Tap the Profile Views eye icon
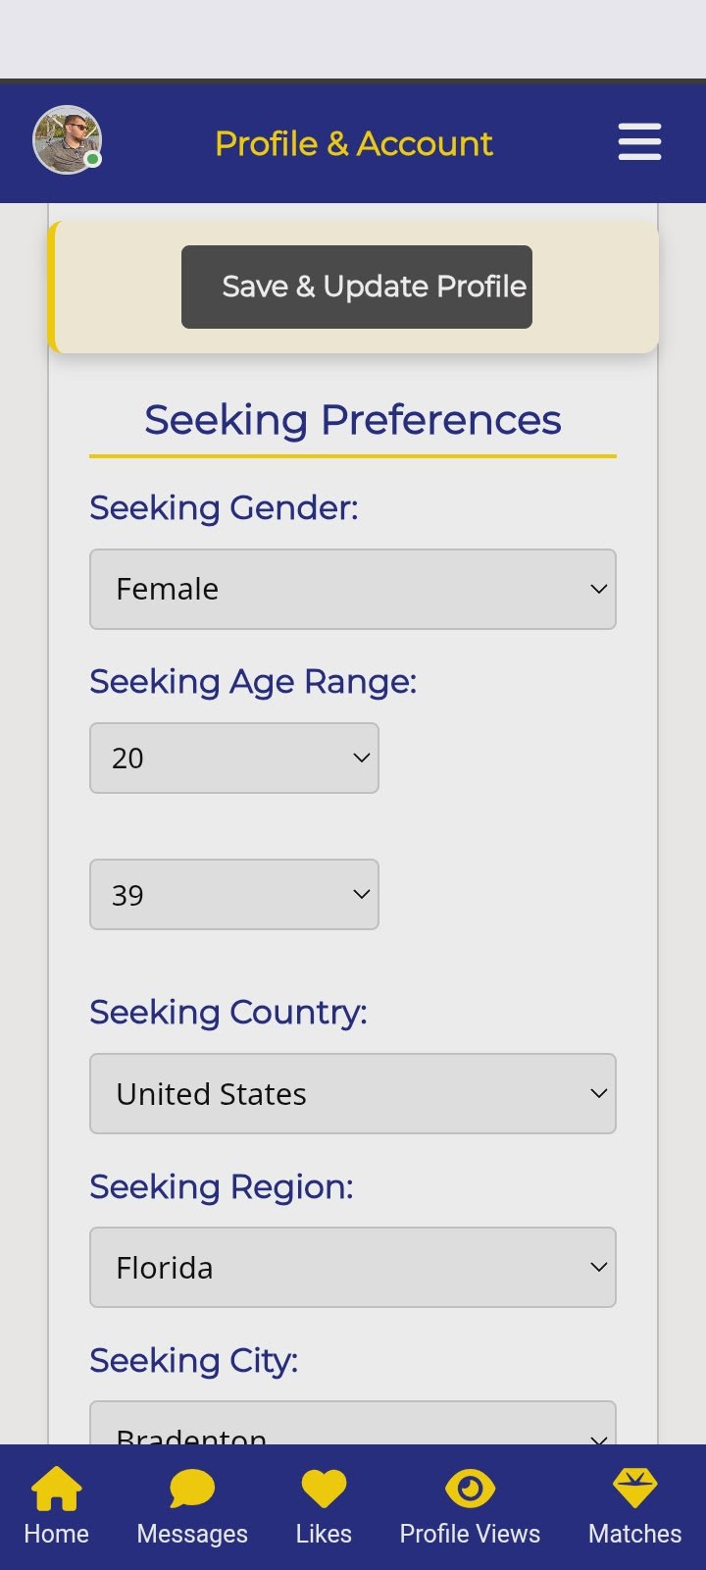 (470, 1489)
